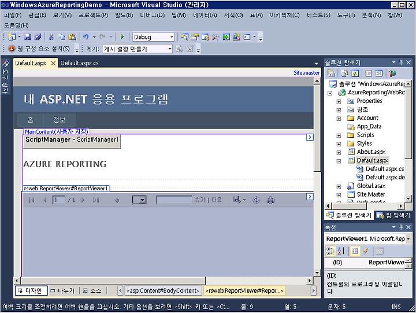Screen dimensions: 416x313
Task: Switch to 소스 source view
Action: 92,291
